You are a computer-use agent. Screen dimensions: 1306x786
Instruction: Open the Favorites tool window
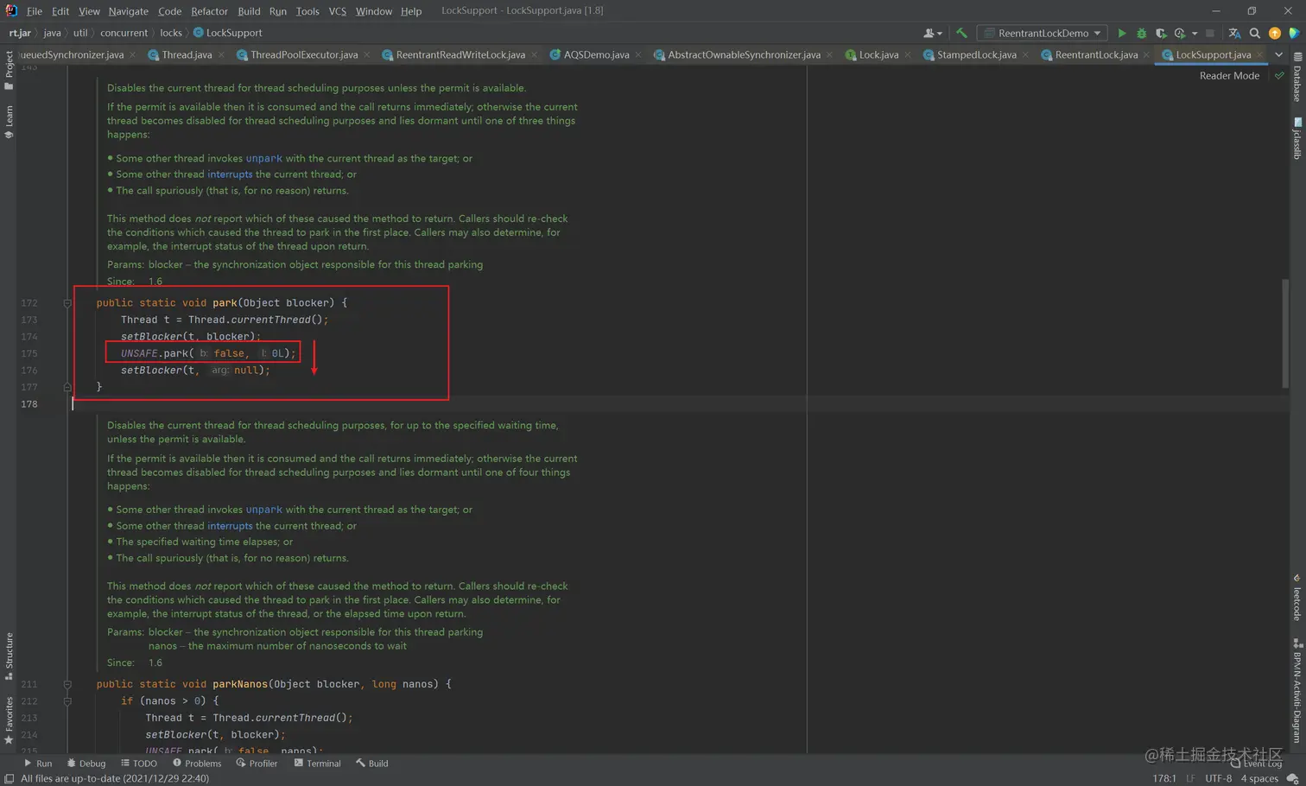pyautogui.click(x=9, y=720)
